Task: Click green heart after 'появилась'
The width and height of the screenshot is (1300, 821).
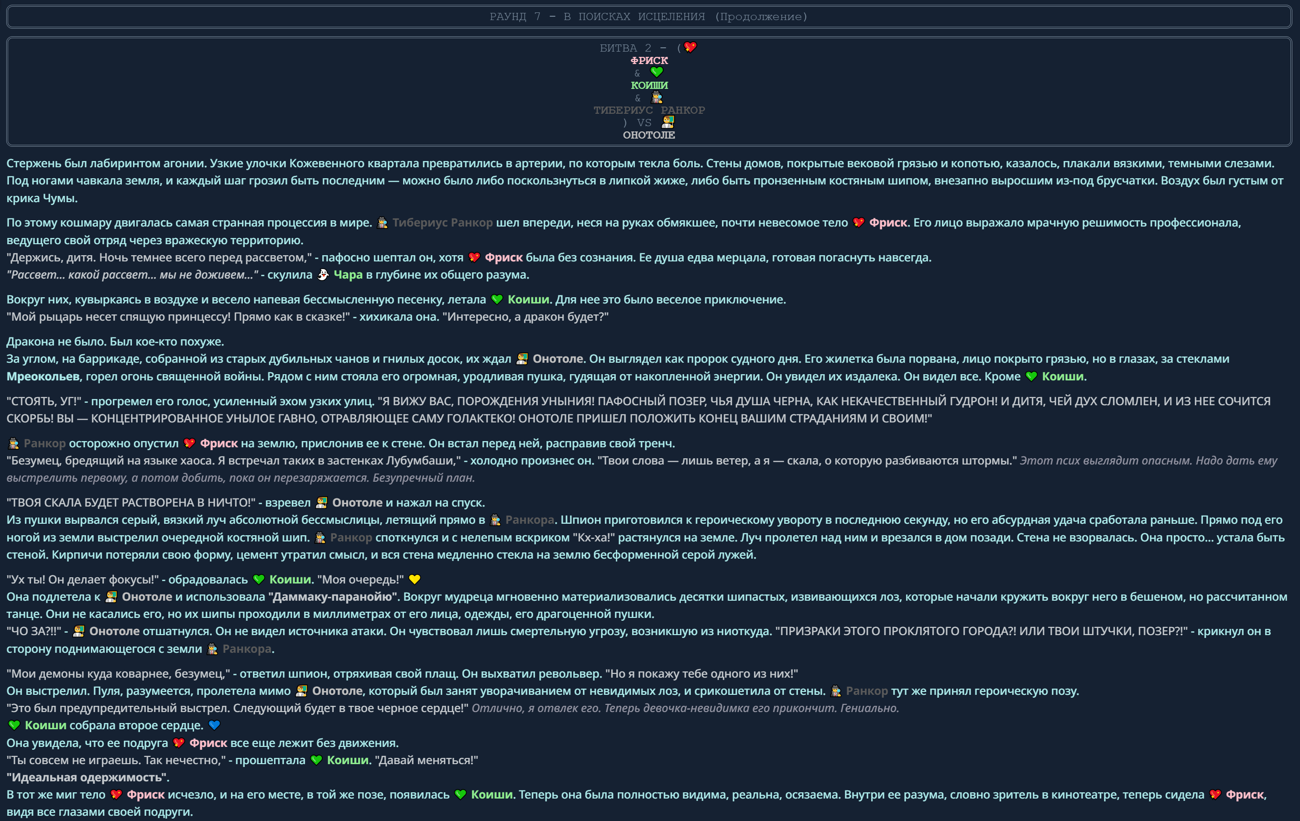Action: coord(460,795)
